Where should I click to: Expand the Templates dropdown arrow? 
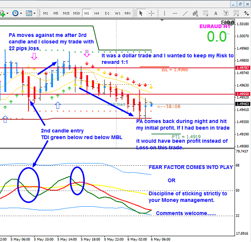click(35, 13)
